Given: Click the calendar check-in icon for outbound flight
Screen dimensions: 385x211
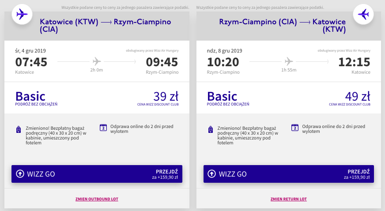Looking at the screenshot, I should pyautogui.click(x=103, y=128).
